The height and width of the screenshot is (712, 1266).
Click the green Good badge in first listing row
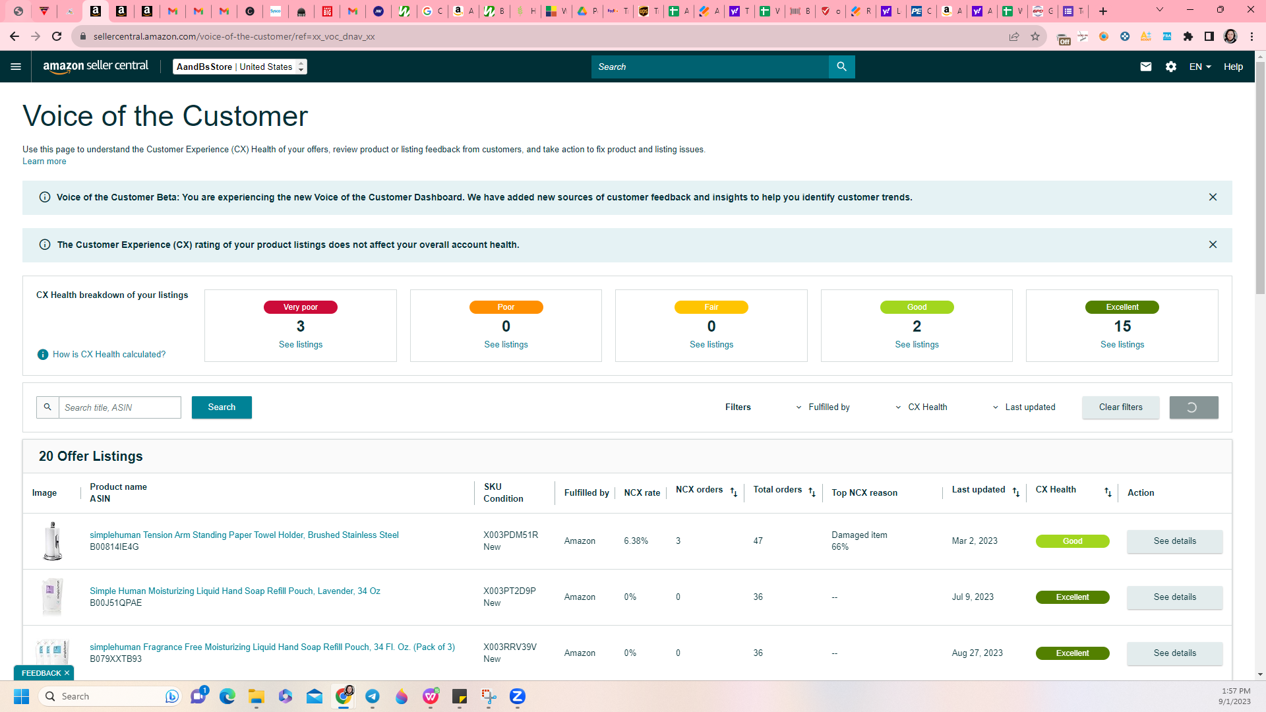(x=1072, y=541)
